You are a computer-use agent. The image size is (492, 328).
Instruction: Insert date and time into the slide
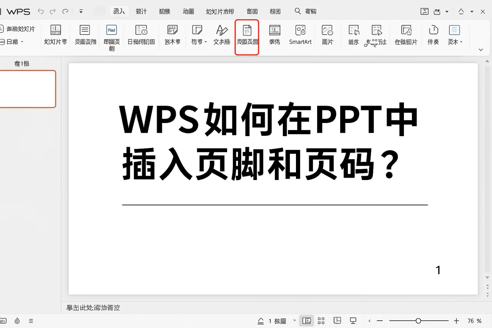tap(141, 35)
